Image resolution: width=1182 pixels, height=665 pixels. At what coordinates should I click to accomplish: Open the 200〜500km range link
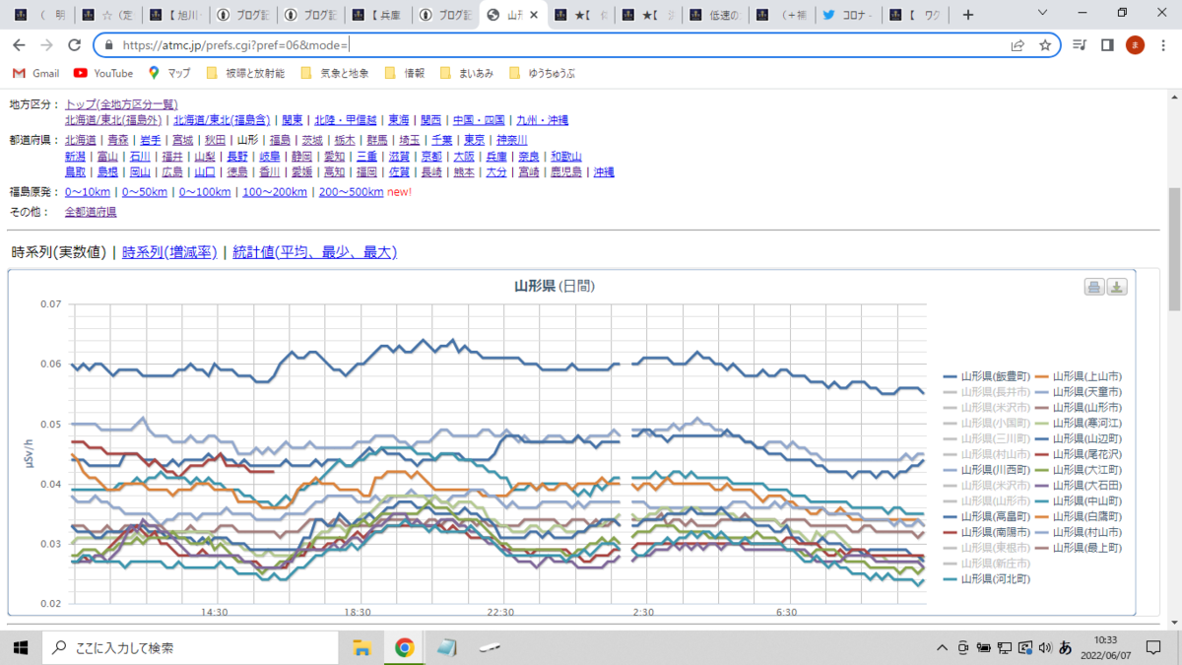click(x=351, y=191)
